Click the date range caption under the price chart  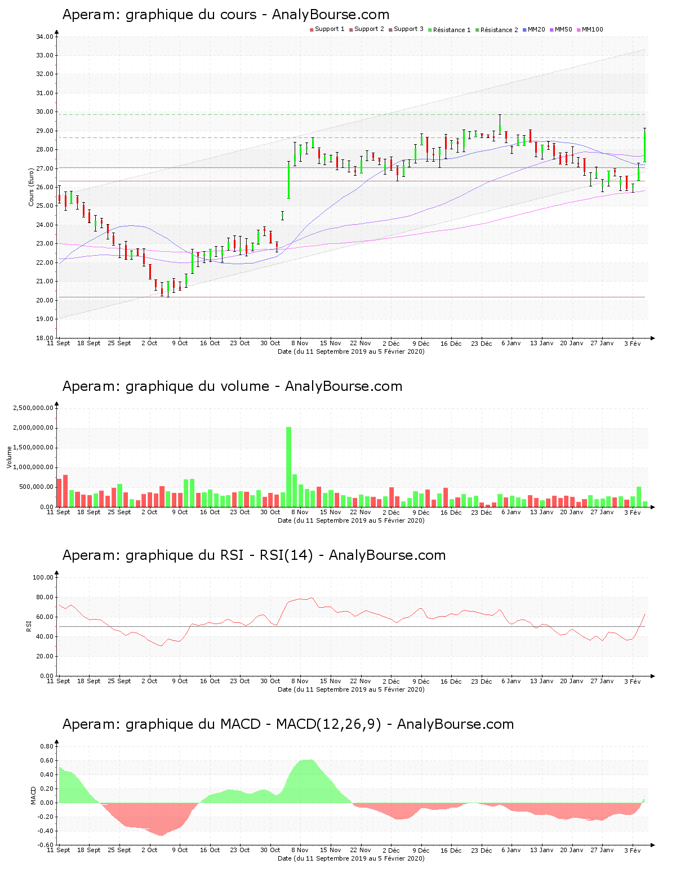point(351,351)
